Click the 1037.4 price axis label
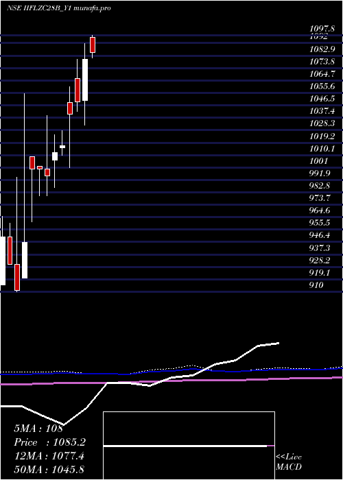This screenshot has width=343, height=480. click(x=322, y=111)
